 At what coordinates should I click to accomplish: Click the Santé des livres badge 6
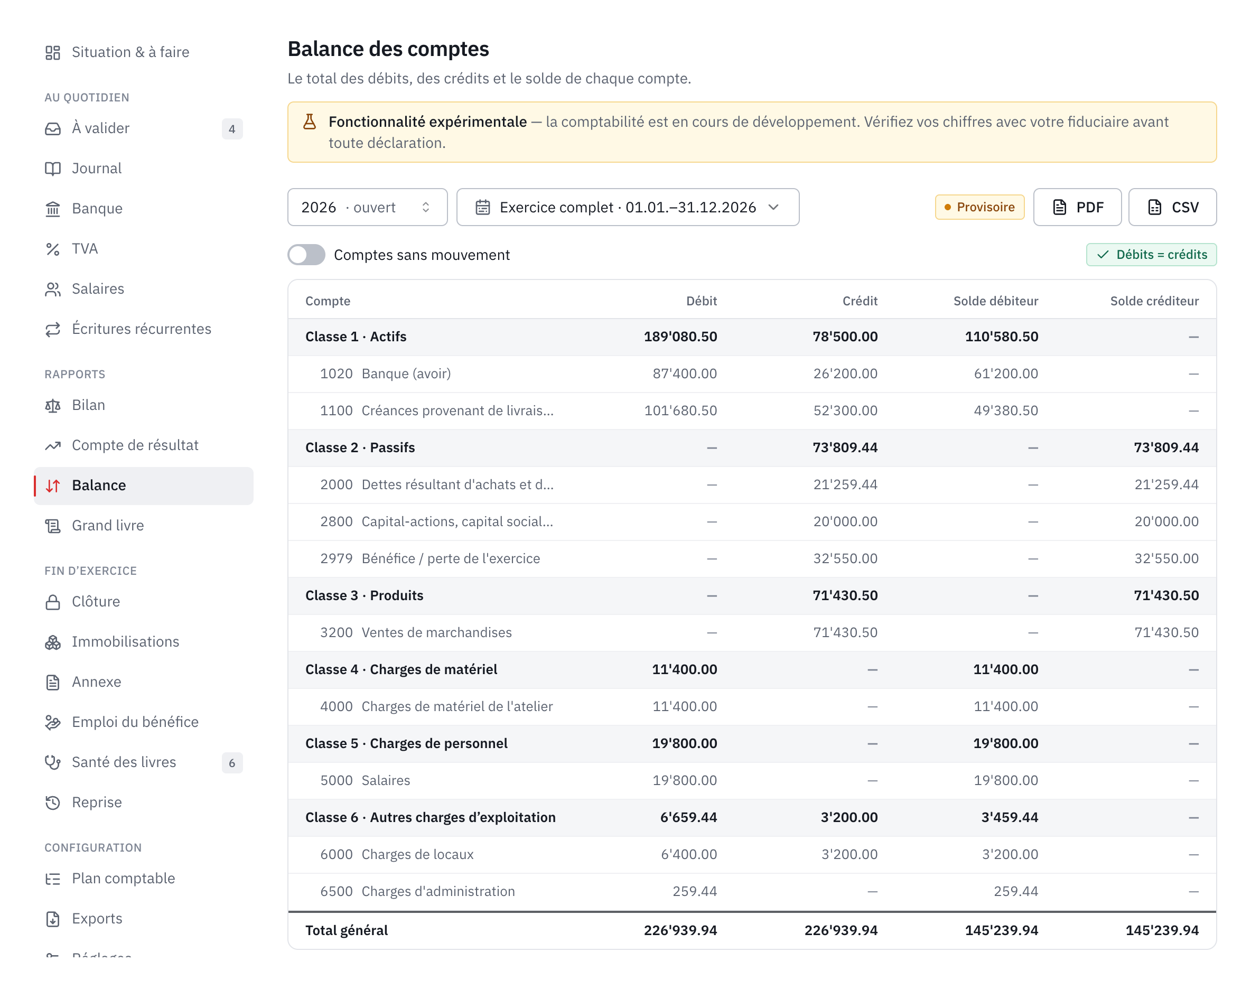pos(232,763)
